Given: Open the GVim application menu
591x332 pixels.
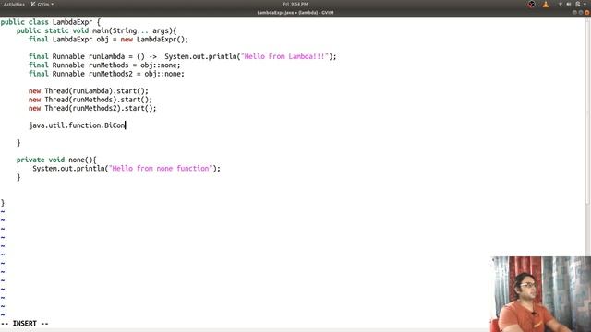Looking at the screenshot, I should click(x=42, y=4).
